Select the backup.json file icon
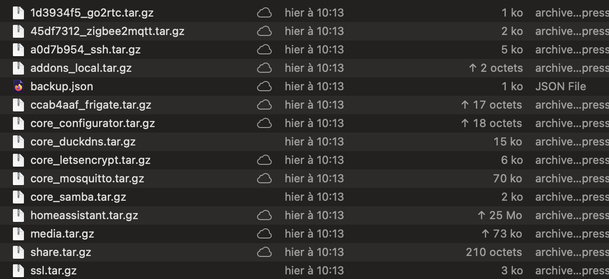 click(18, 87)
